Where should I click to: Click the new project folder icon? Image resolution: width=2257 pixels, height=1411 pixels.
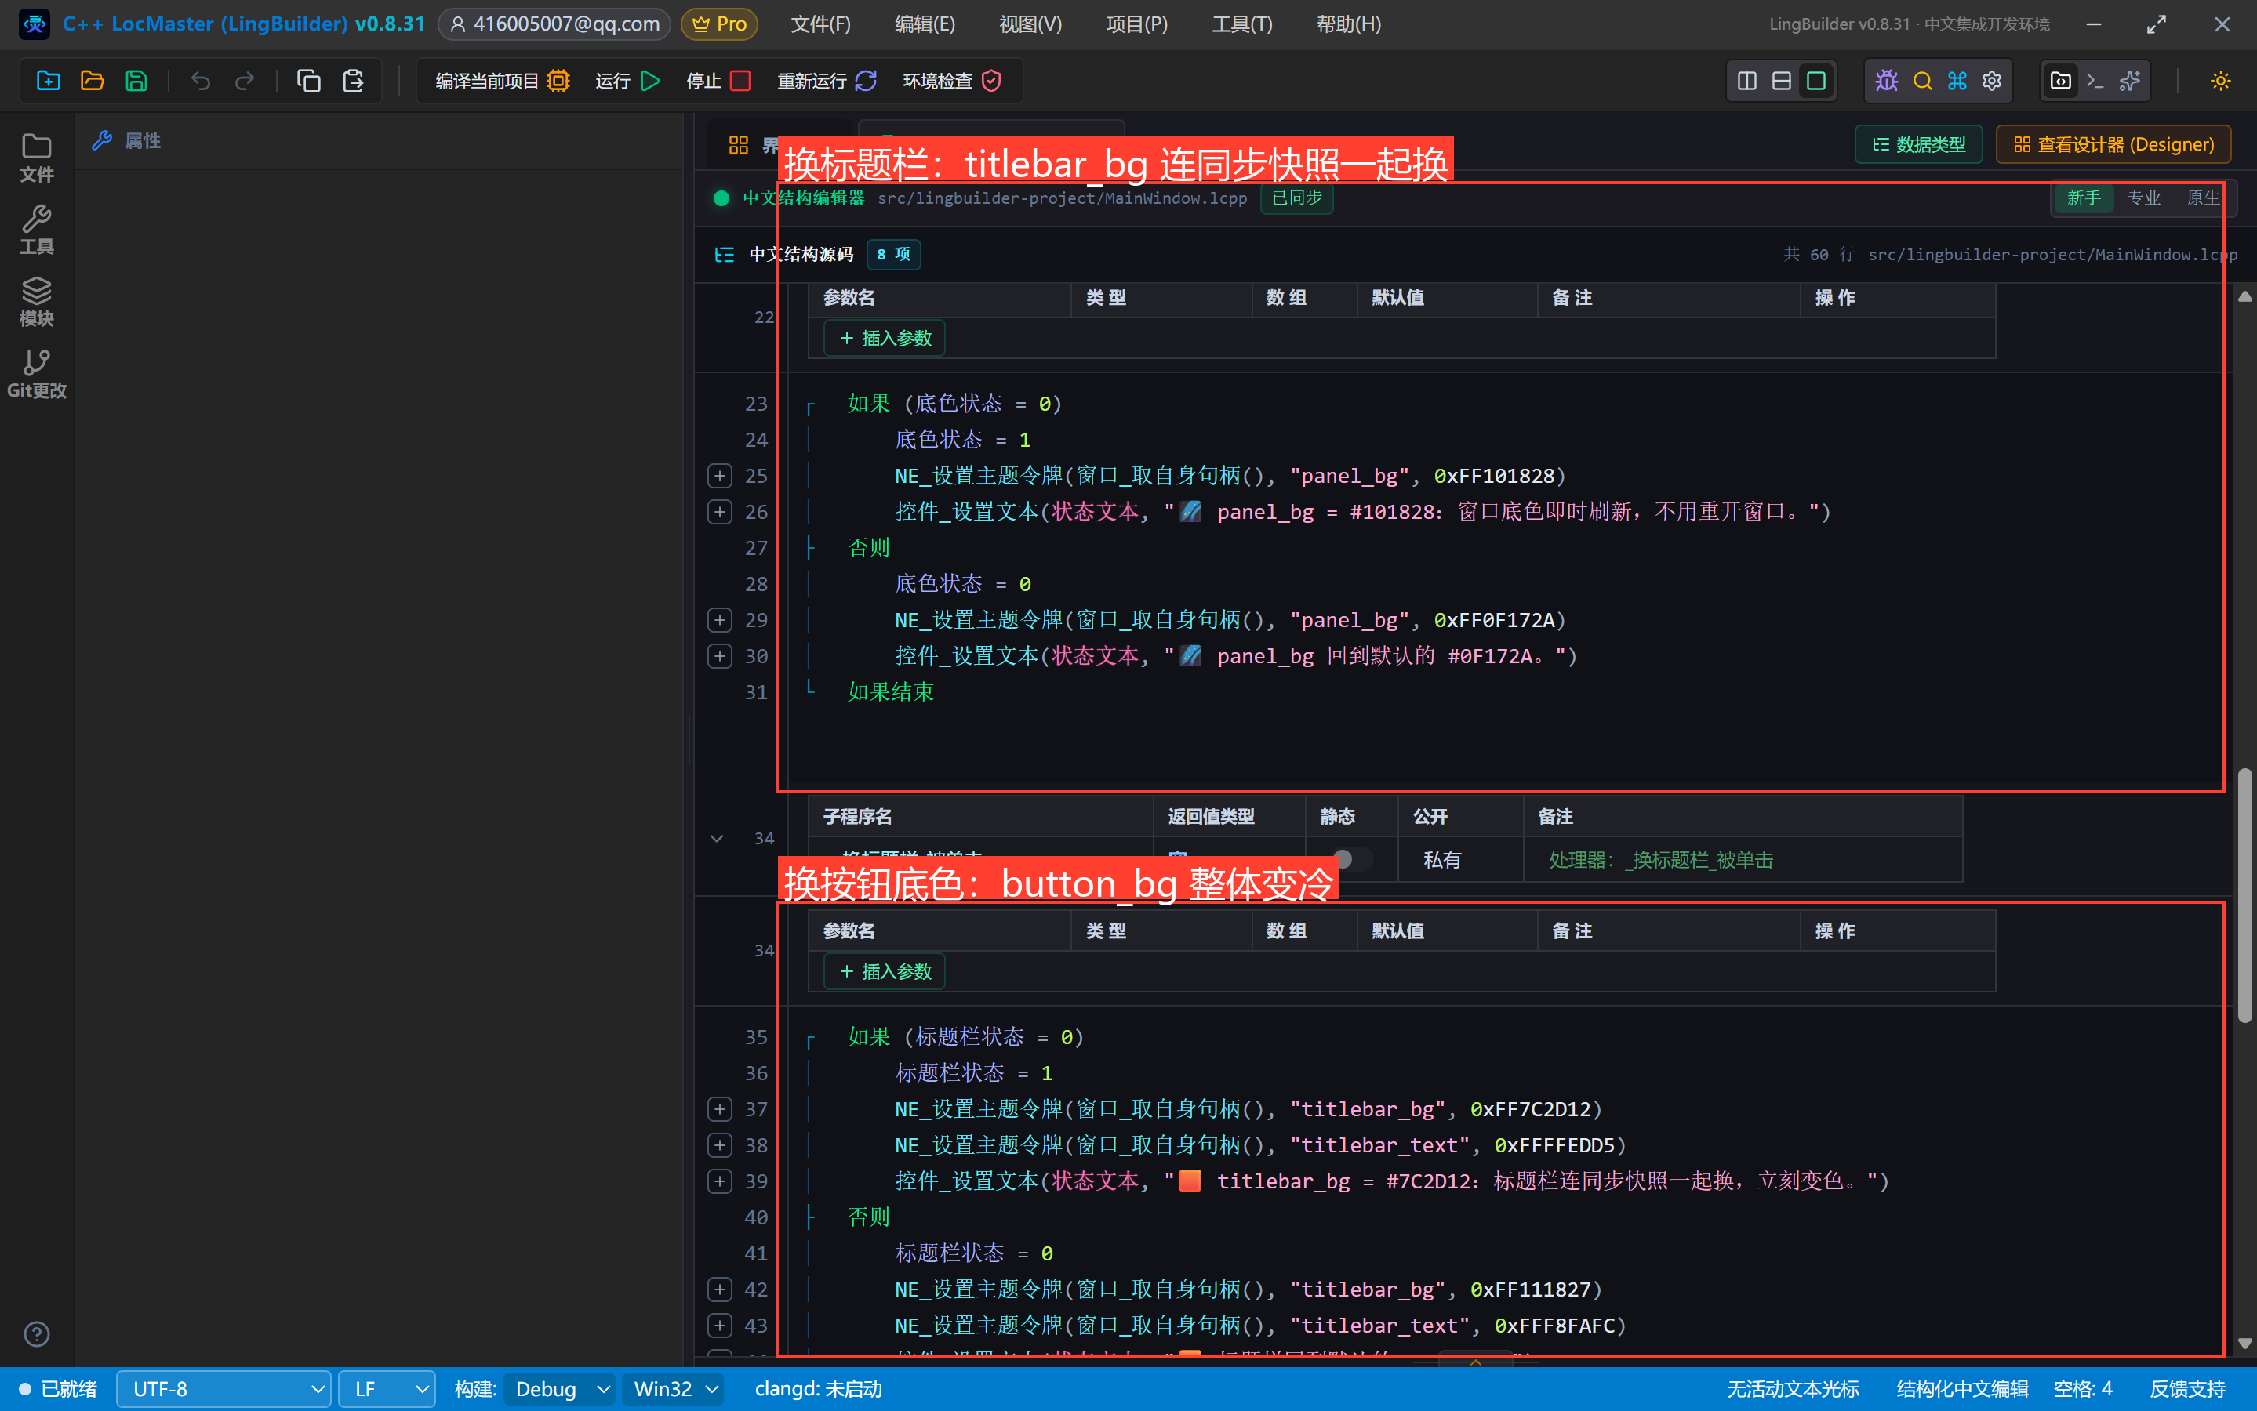tap(49, 82)
